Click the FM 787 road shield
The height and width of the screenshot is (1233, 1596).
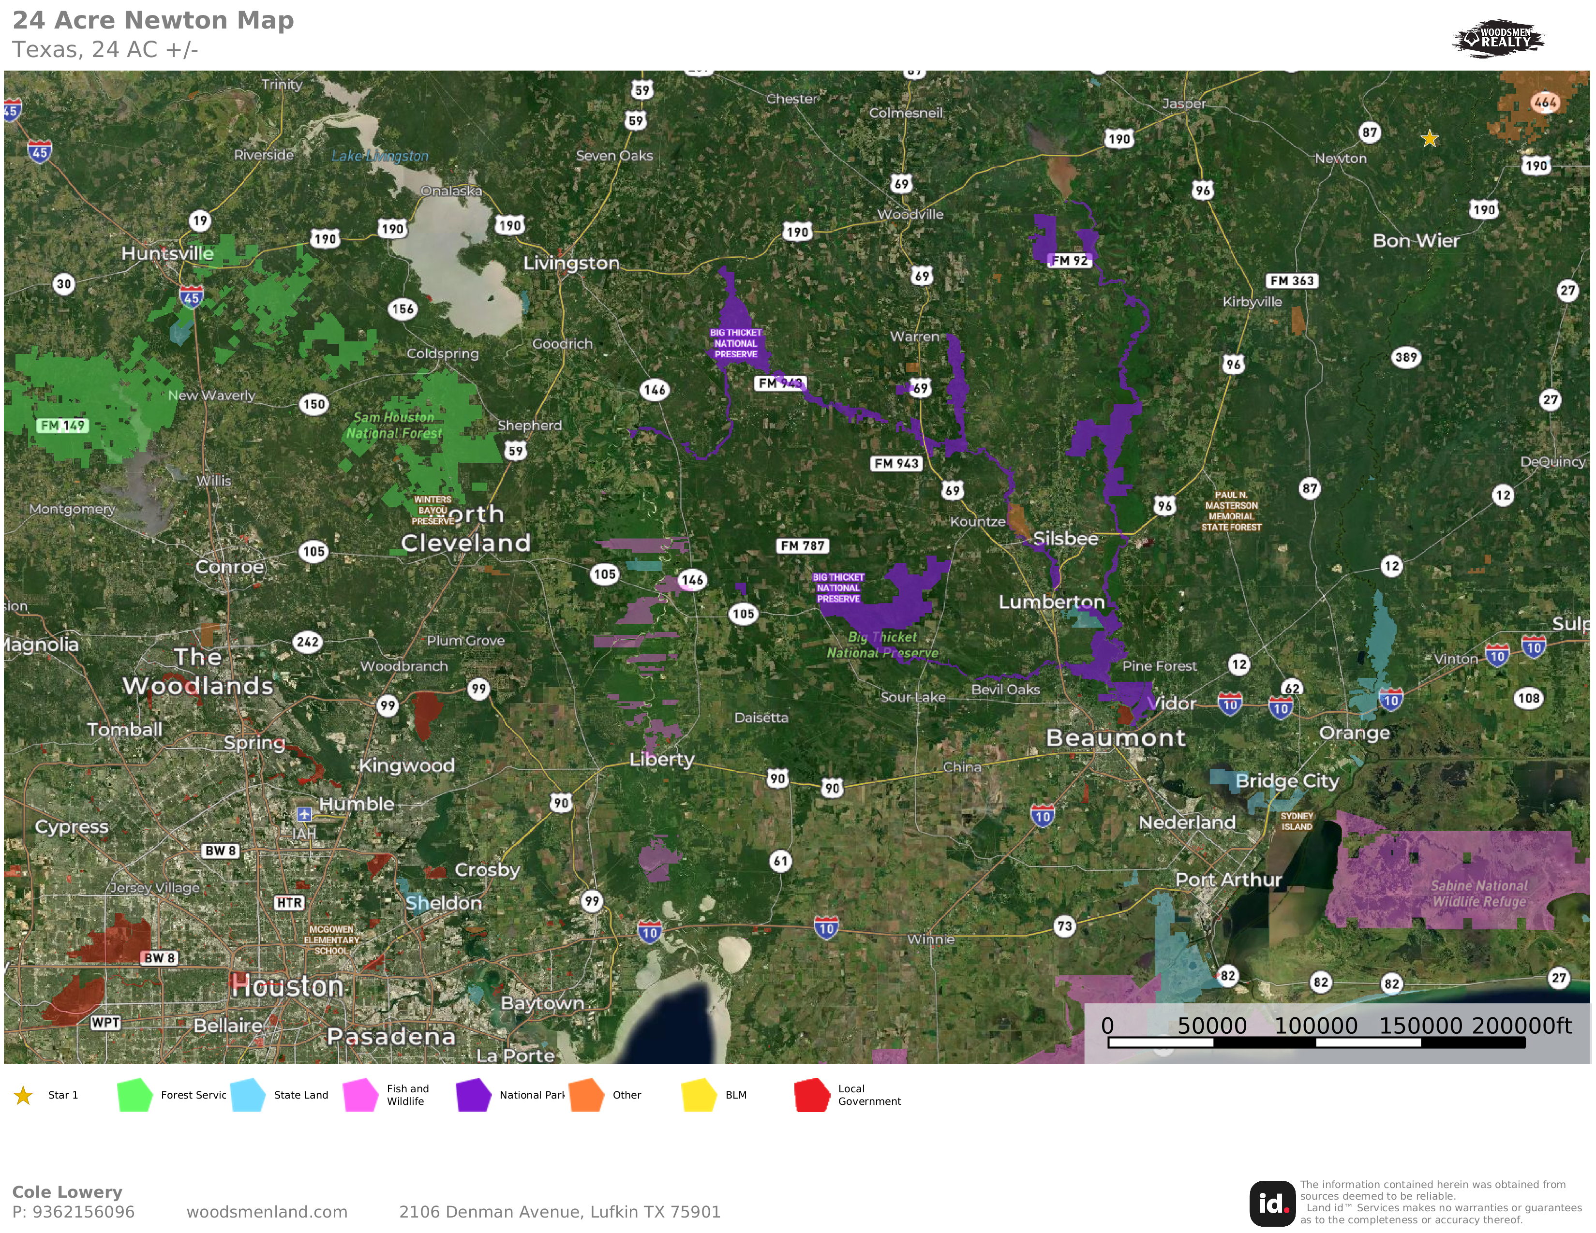(x=803, y=545)
